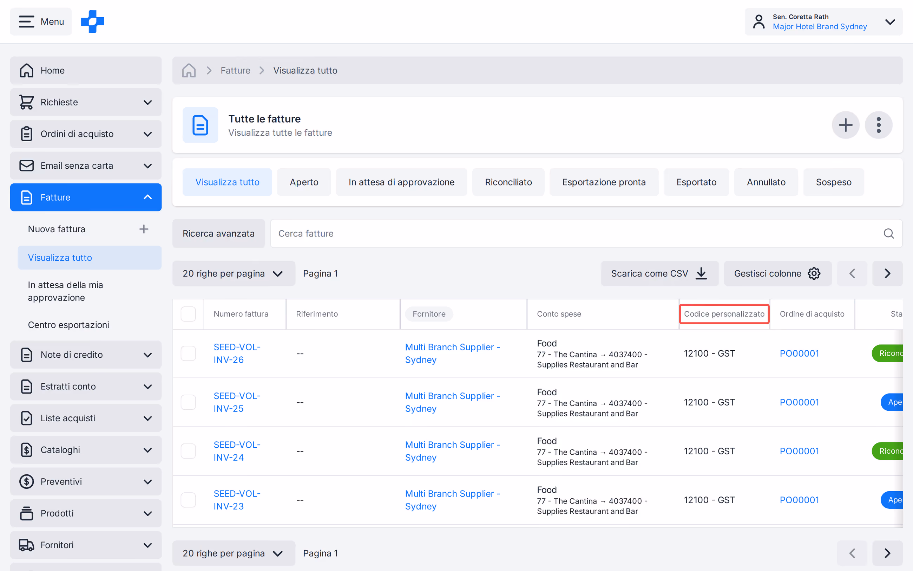Screen dimensions: 913x571
Task: Open the user profile icon
Action: (x=759, y=21)
